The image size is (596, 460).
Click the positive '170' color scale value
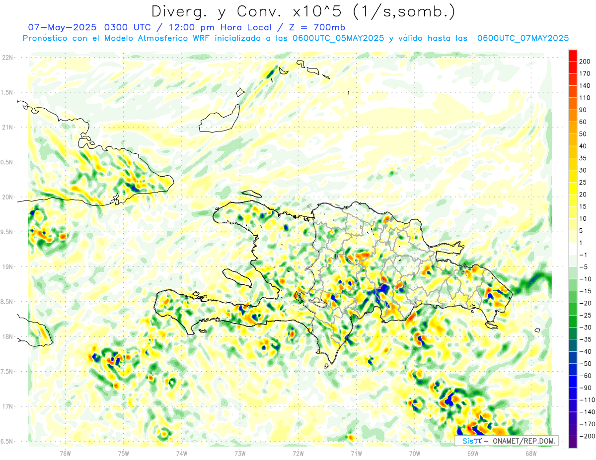585,73
